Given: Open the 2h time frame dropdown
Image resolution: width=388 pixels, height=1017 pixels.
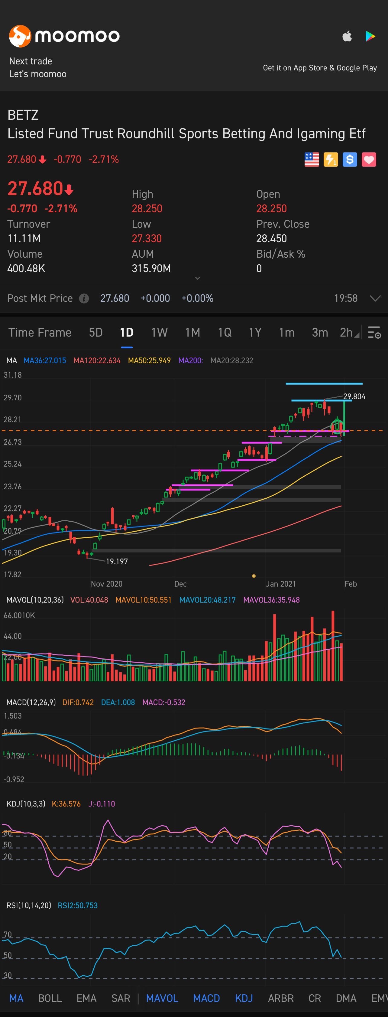Looking at the screenshot, I should 349,332.
